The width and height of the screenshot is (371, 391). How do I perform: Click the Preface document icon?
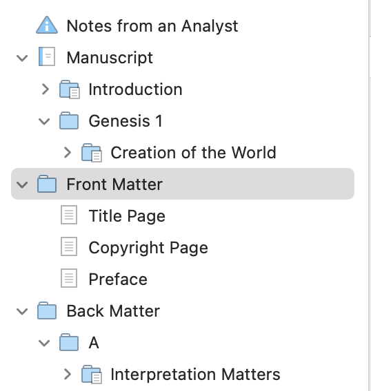click(69, 278)
